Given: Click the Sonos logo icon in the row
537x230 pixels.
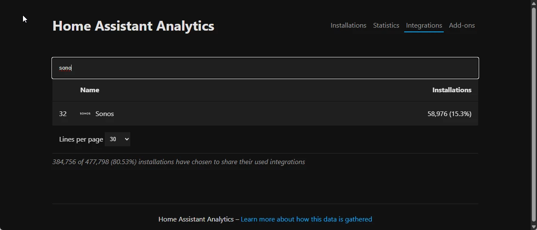Looking at the screenshot, I should pos(85,114).
